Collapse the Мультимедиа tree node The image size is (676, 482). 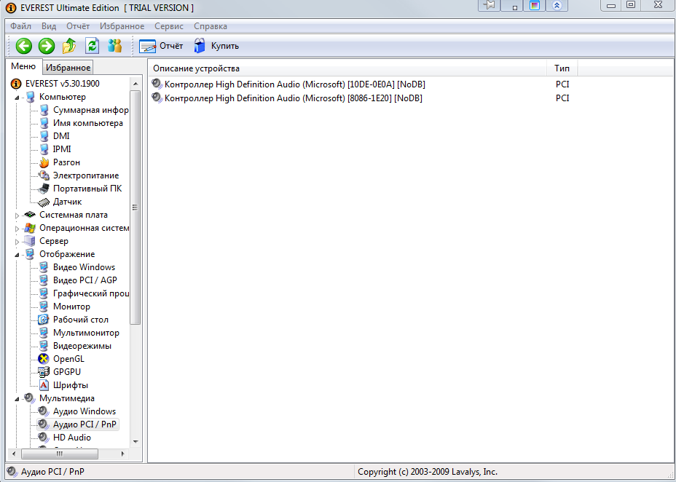(17, 399)
